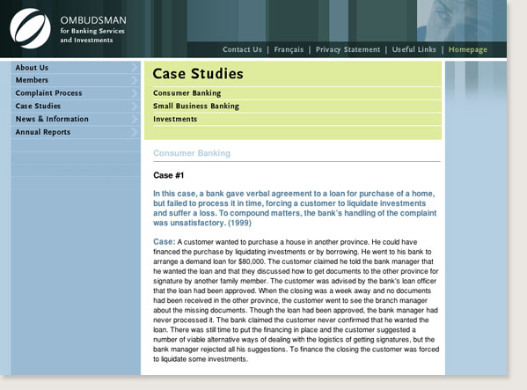
Task: Click the Contact Us link
Action: (x=242, y=49)
